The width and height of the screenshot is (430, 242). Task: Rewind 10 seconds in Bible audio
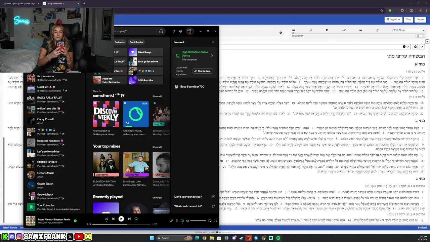click(310, 30)
